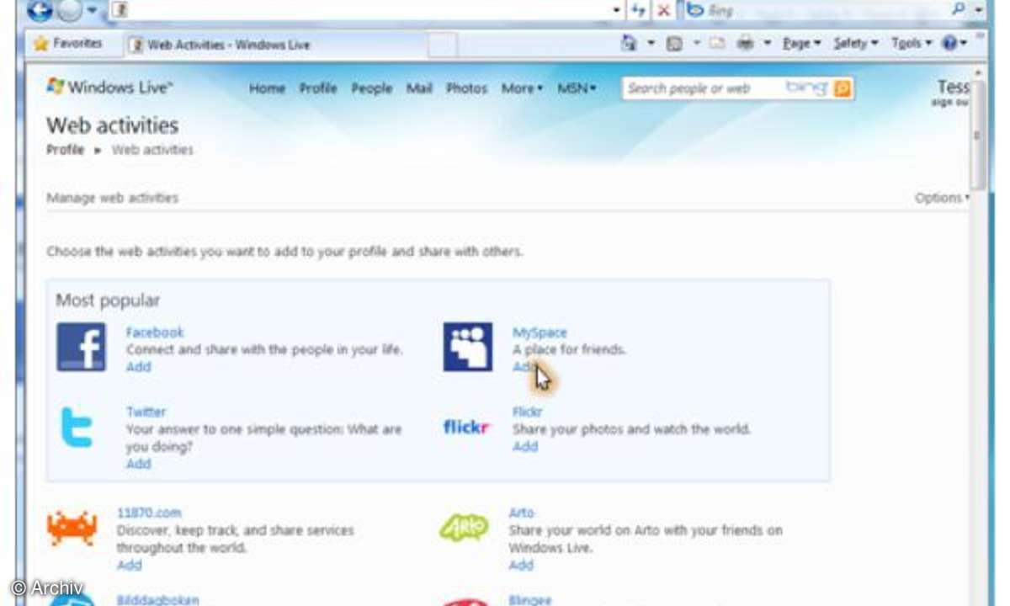Open the Facebook title link
1010x606 pixels.
tap(155, 332)
